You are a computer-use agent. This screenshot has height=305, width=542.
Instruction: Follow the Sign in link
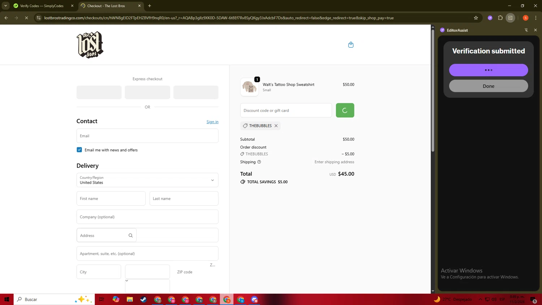pyautogui.click(x=212, y=122)
